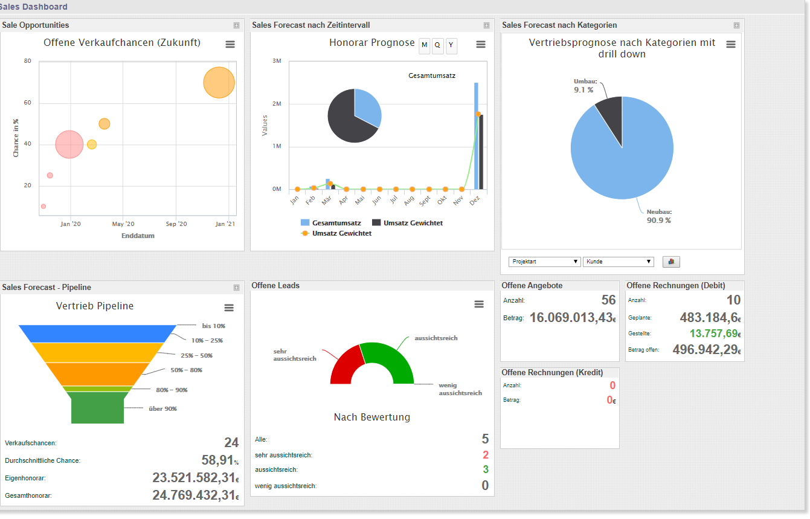
Task: Open the Vertrieb Pipeline chart menu
Action: click(x=228, y=308)
